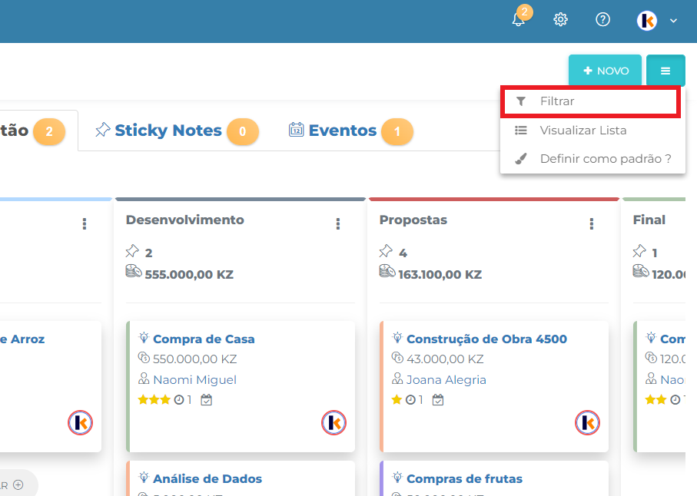Click the owner avatar on the Arroz card
Viewport: 697px width, 496px height.
(81, 423)
